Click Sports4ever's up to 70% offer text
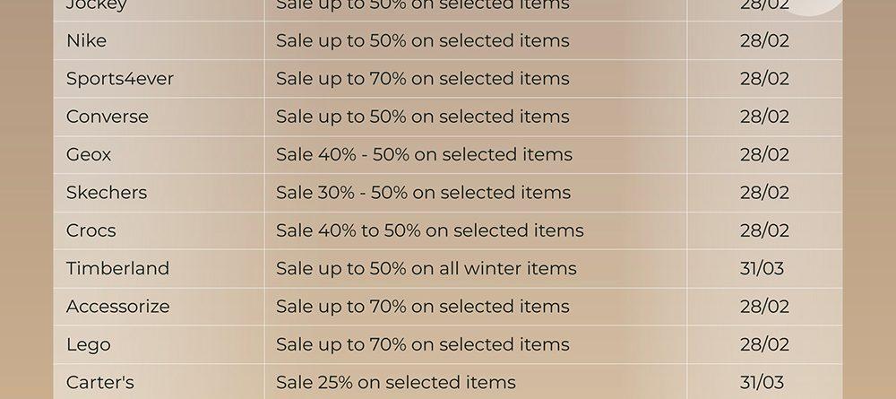The height and width of the screenshot is (399, 896). (x=423, y=78)
